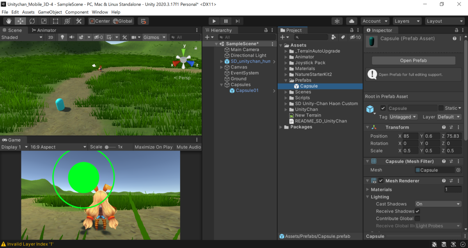The height and width of the screenshot is (248, 468).
Task: Expand the Packages folder in Project
Action: (281, 127)
